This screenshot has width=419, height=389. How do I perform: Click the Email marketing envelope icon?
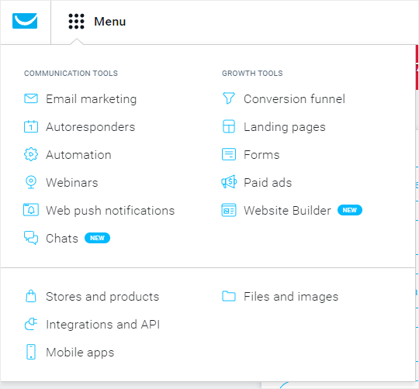pyautogui.click(x=31, y=98)
